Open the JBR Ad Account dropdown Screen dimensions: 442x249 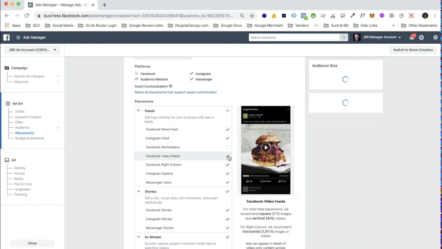[32, 50]
